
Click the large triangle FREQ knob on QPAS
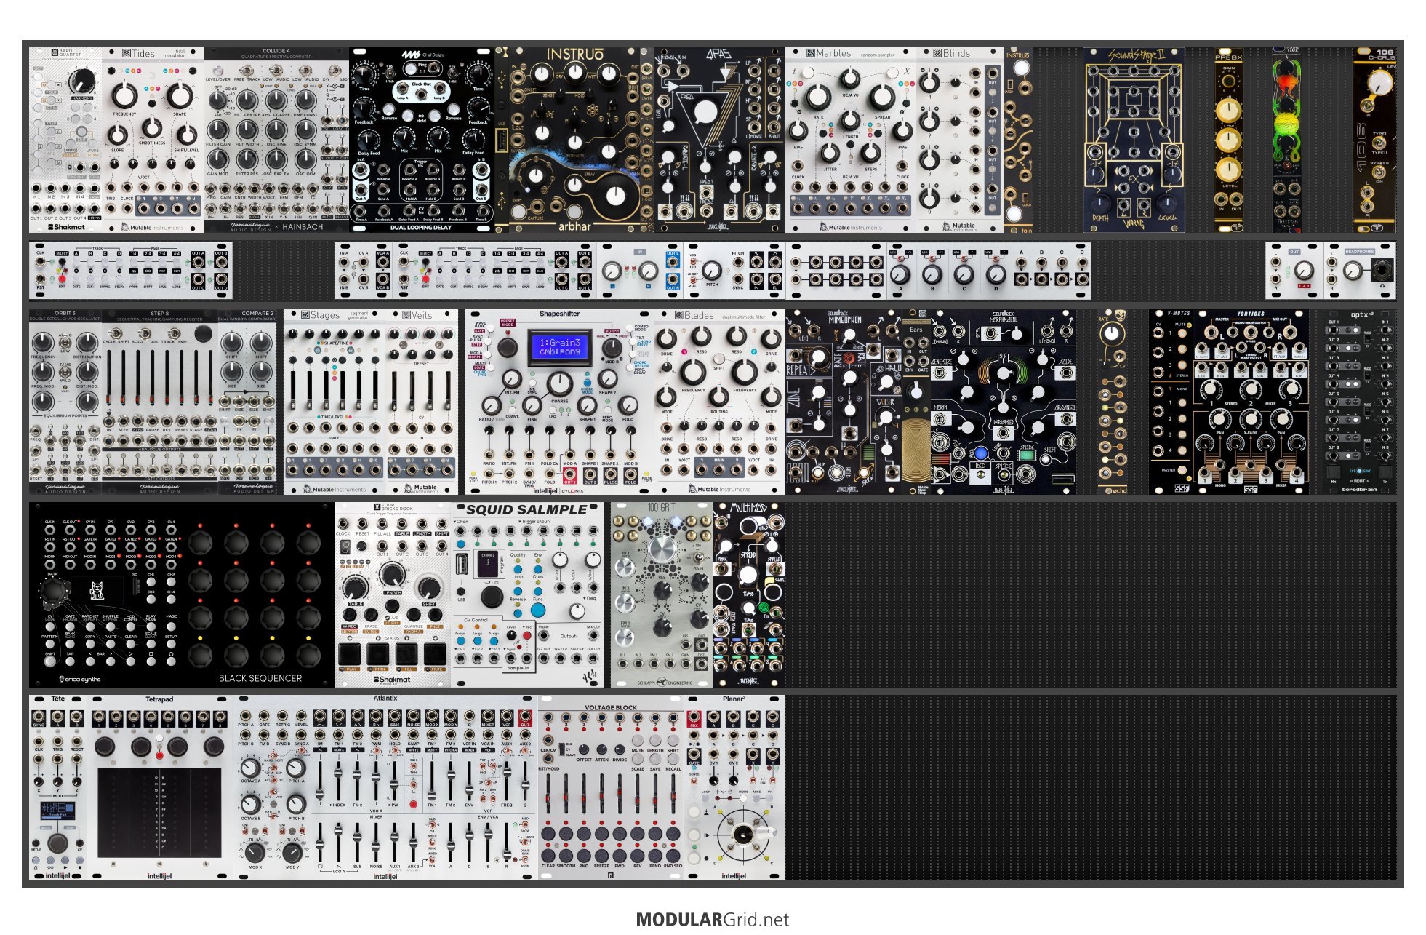pyautogui.click(x=705, y=113)
